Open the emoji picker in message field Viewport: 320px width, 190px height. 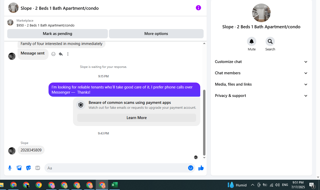[x=191, y=168]
